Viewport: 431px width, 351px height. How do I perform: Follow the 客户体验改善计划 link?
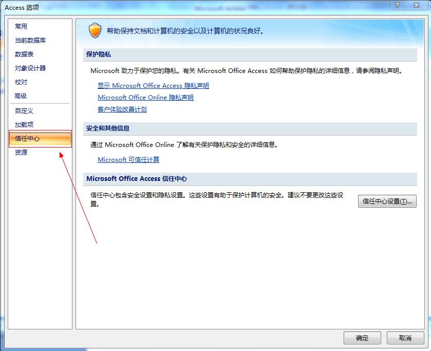[x=122, y=109]
